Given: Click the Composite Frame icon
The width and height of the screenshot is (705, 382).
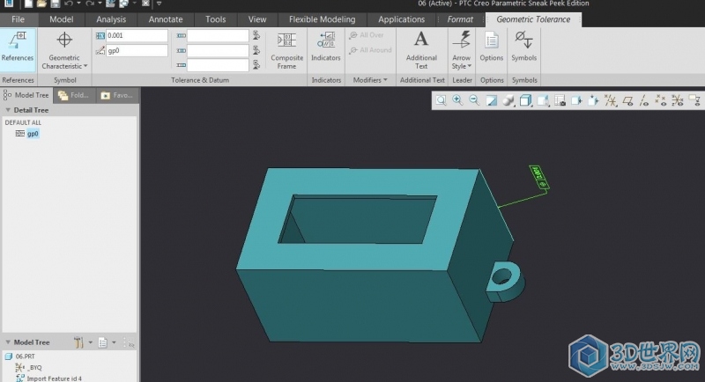Looking at the screenshot, I should click(x=286, y=48).
